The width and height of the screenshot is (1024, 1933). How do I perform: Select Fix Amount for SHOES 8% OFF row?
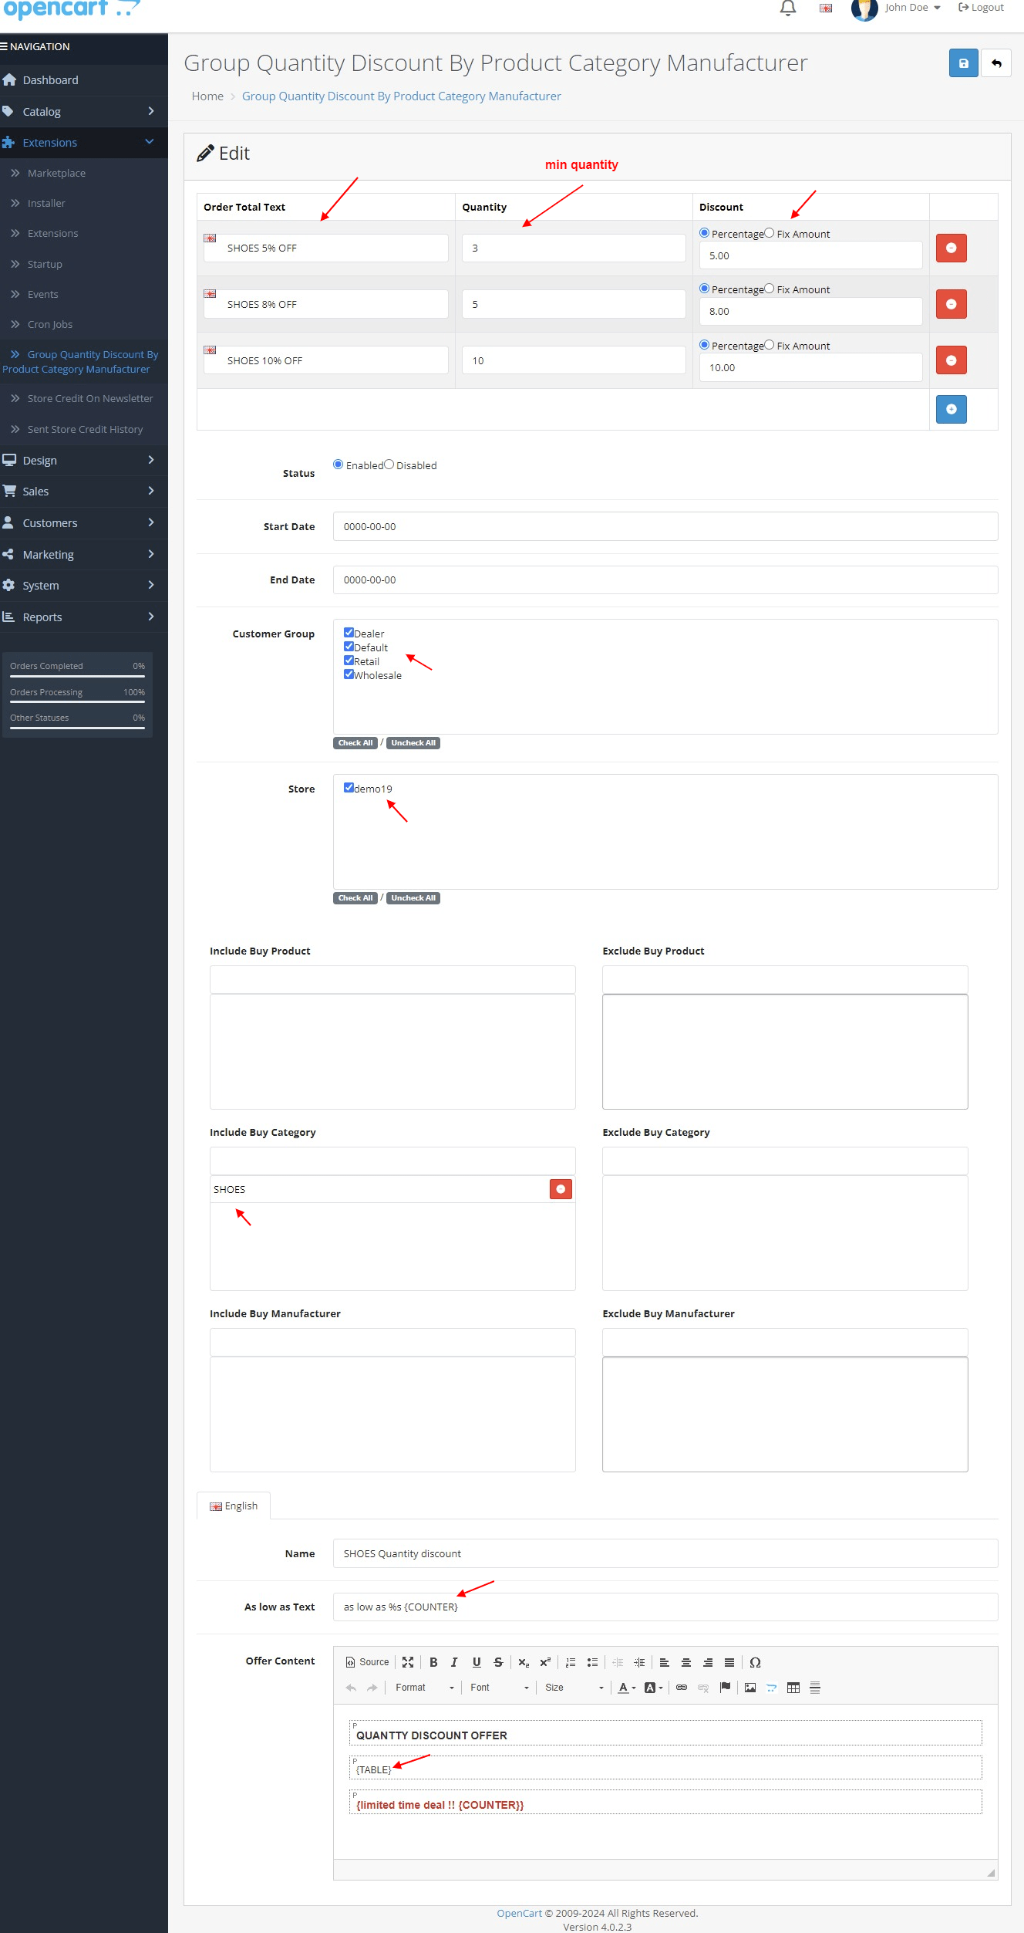coord(769,289)
